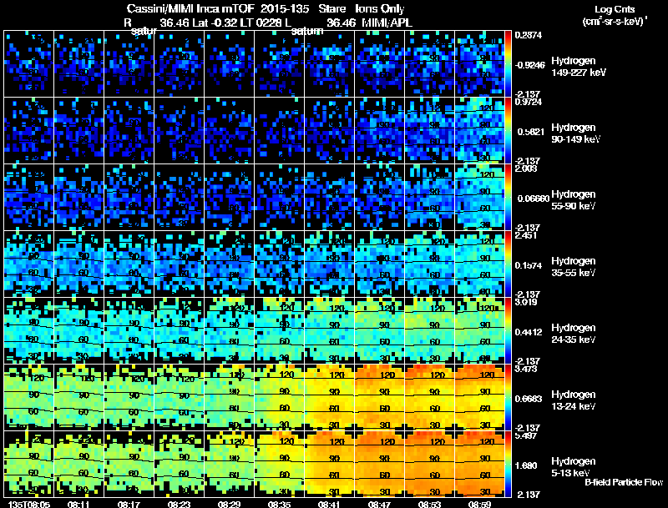This screenshot has height=508, width=668.
Task: Click the 0.4412 colorbar midpoint value
Action: [x=529, y=332]
